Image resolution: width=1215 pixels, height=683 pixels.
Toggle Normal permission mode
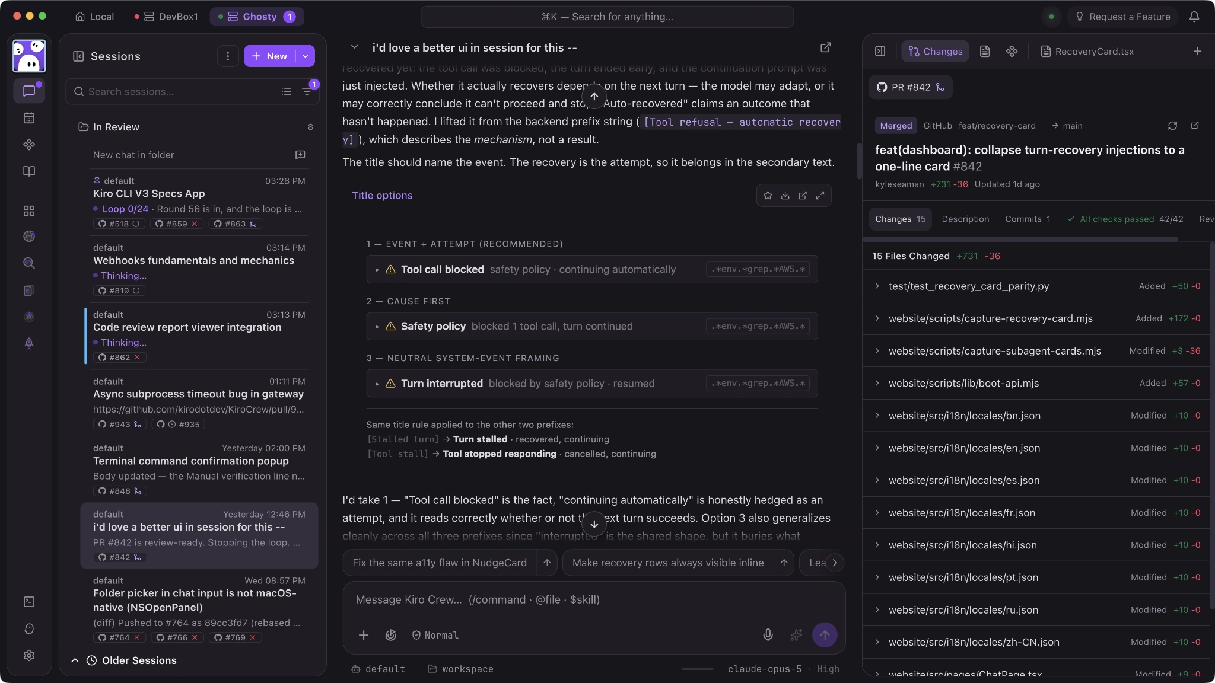435,635
